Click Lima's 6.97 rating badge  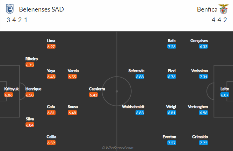51,46
